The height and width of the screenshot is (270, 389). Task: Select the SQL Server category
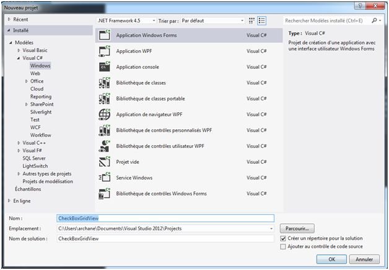tap(34, 158)
